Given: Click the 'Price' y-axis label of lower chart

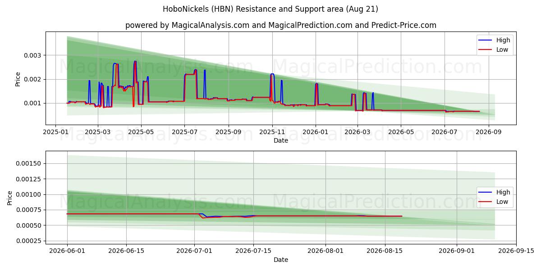Looking at the screenshot, I should click(10, 198).
